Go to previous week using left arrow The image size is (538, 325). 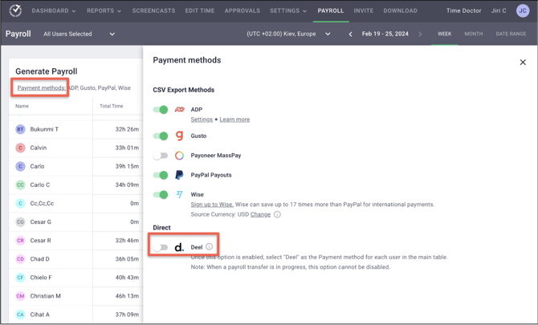[350, 35]
